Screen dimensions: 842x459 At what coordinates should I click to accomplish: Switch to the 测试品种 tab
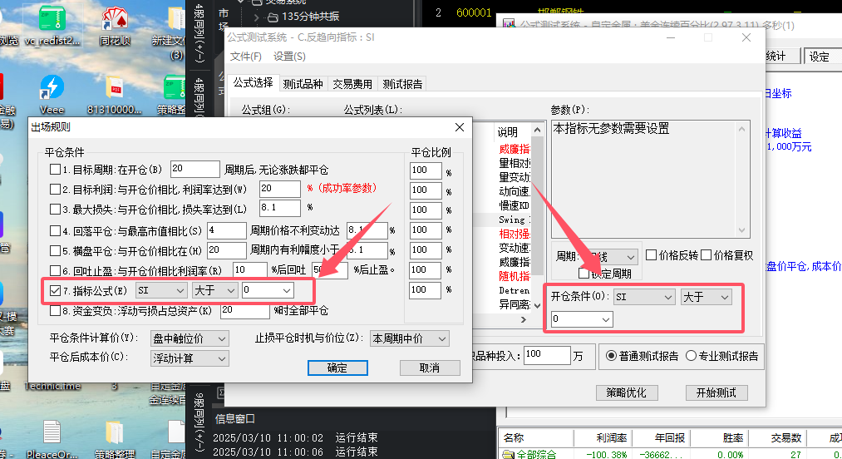tap(303, 84)
